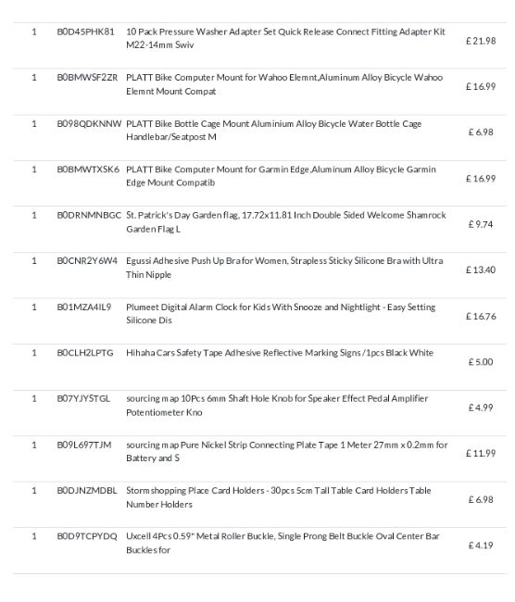Viewport: 515px width, 602px height.
Task: Click ASIN B0D9TCPYDQ
Action: click(x=87, y=536)
